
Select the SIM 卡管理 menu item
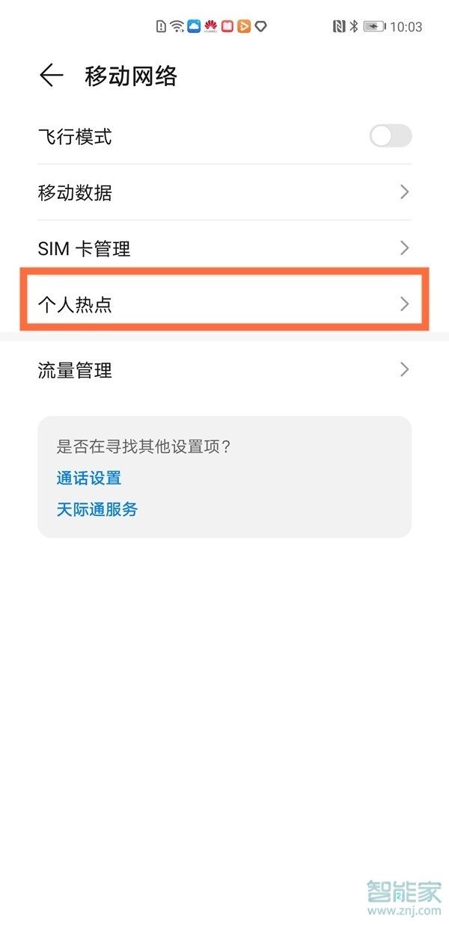[224, 248]
